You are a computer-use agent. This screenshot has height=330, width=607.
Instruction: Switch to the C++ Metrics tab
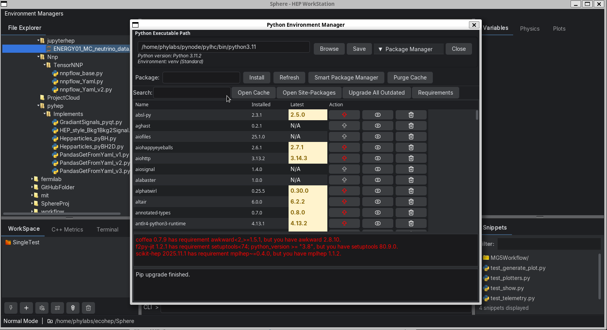[x=67, y=230]
